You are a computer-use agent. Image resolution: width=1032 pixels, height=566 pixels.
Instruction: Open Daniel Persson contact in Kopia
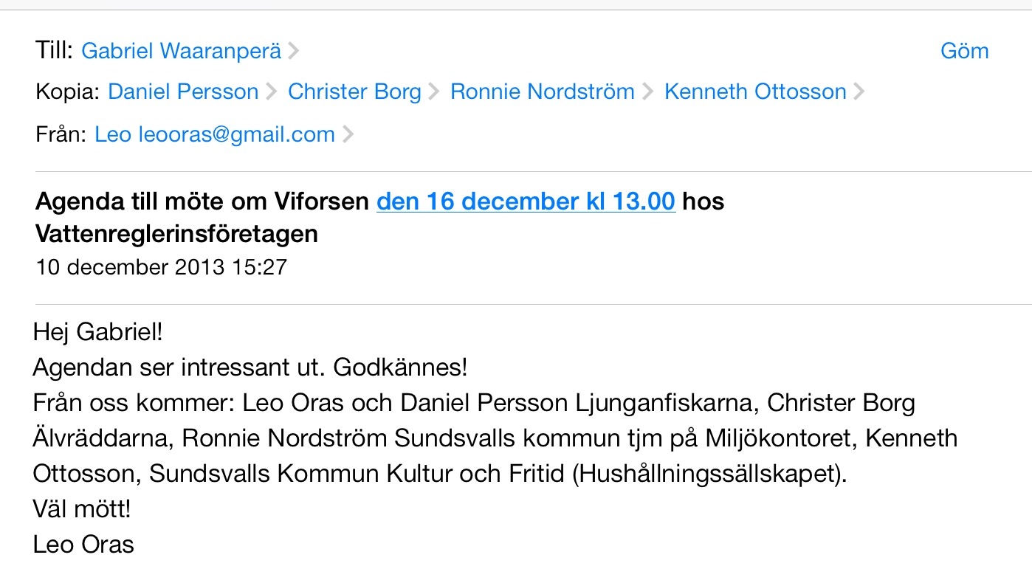pyautogui.click(x=183, y=92)
